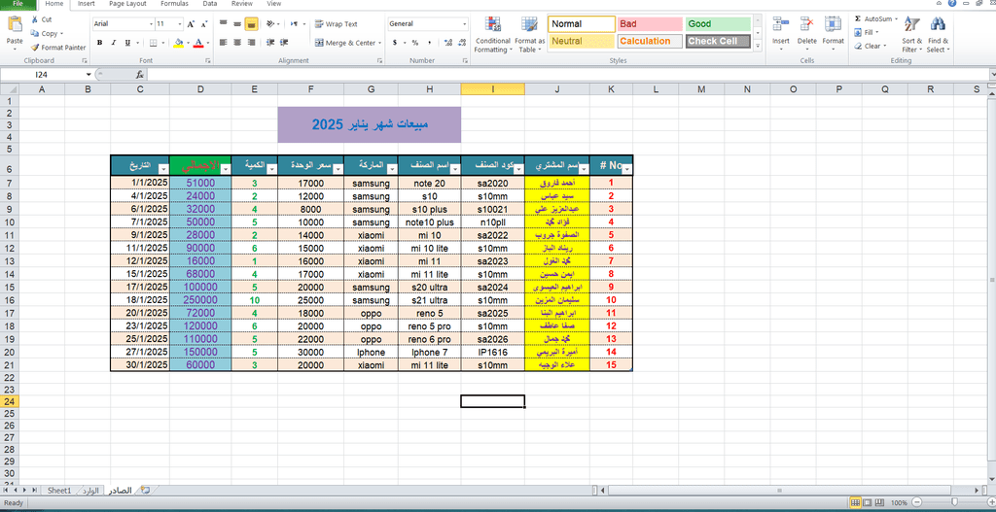
Task: Toggle Align Text Left
Action: (x=223, y=43)
